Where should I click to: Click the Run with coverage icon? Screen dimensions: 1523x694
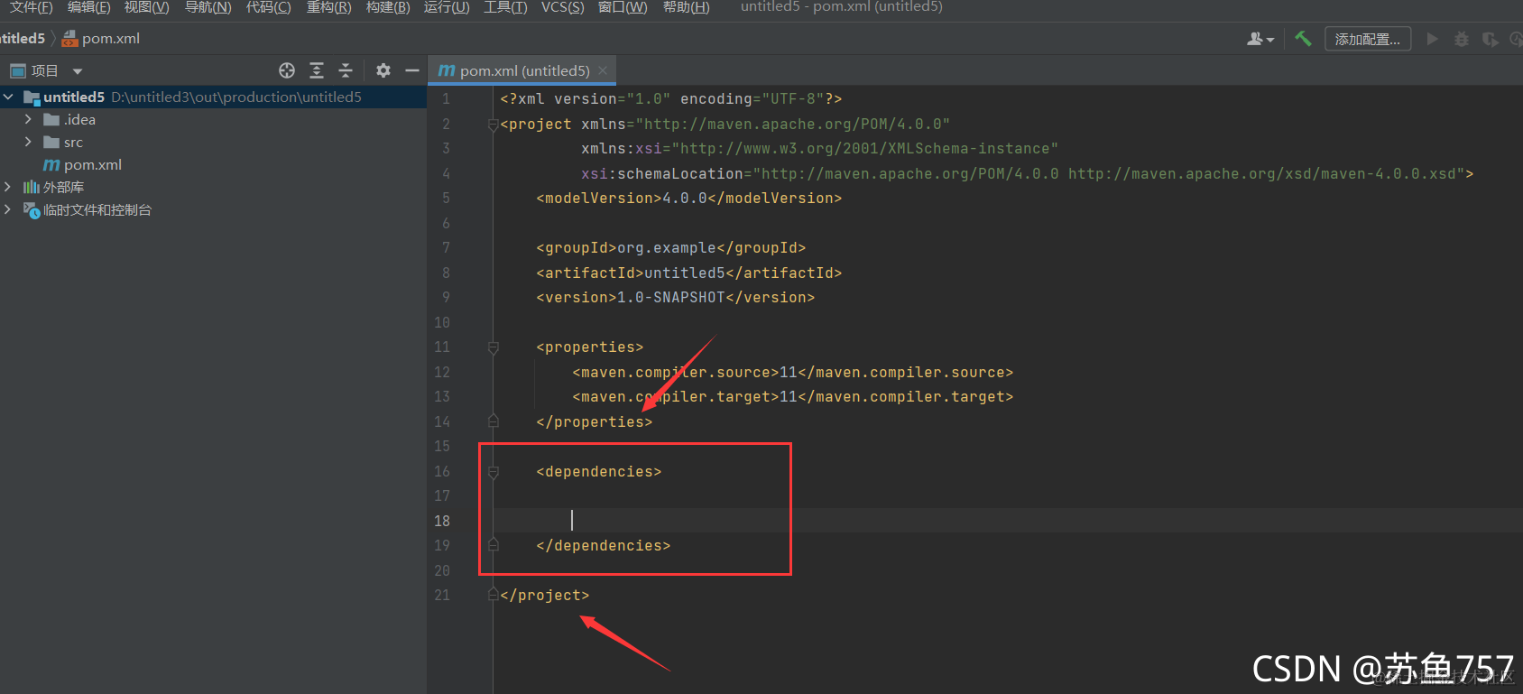[1491, 39]
